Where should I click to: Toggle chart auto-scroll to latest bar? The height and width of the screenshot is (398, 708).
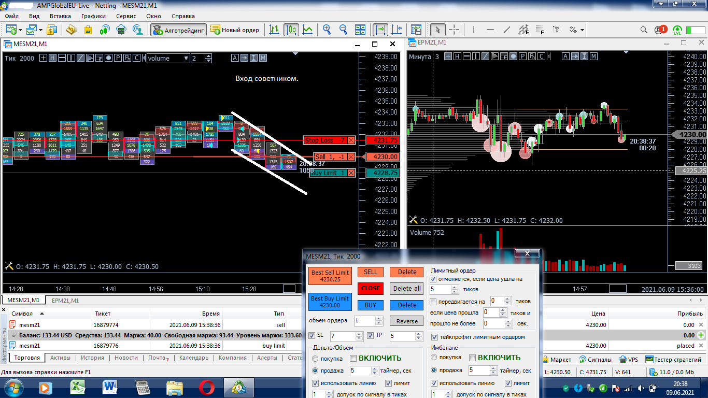(380, 30)
